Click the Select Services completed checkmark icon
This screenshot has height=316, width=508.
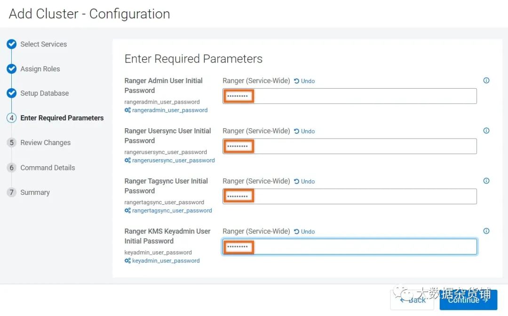12,44
